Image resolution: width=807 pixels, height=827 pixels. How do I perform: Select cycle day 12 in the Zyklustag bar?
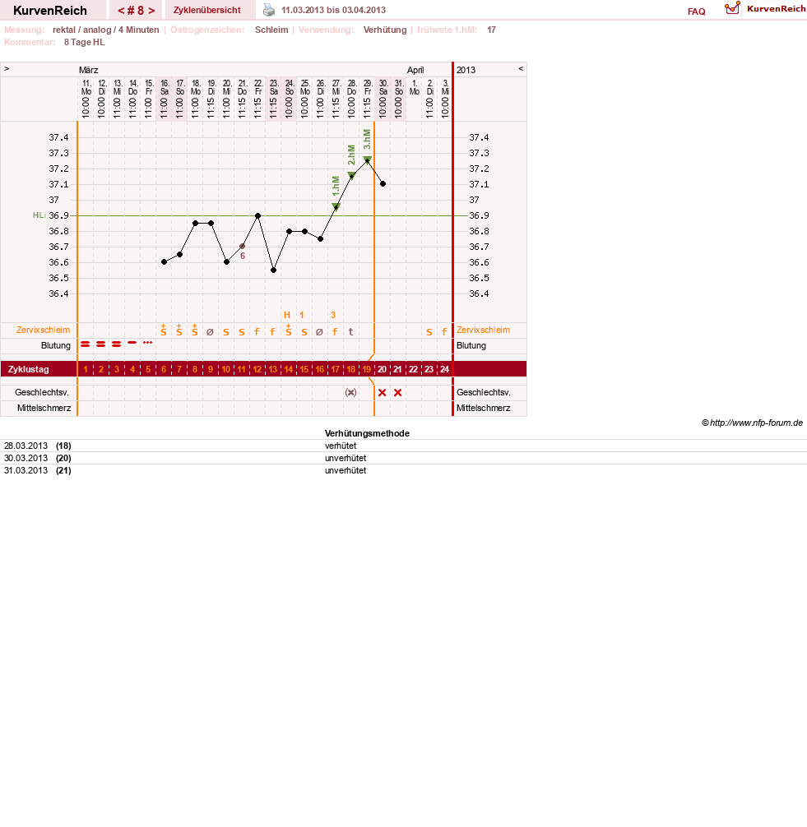pos(257,369)
